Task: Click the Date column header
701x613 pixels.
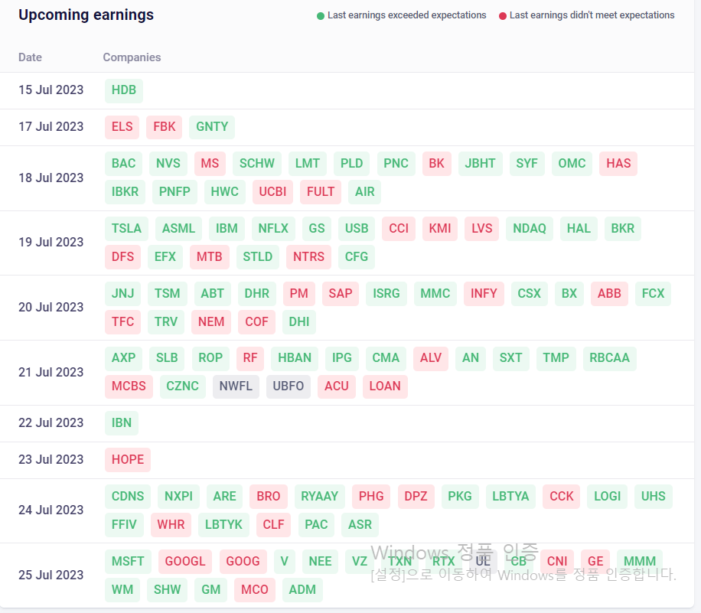Action: [x=30, y=57]
